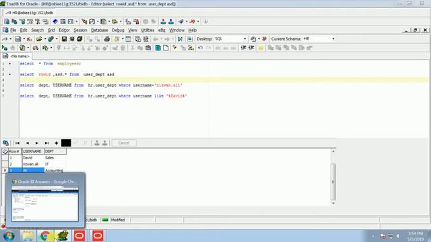
Task: Open the Database menu
Action: point(99,30)
